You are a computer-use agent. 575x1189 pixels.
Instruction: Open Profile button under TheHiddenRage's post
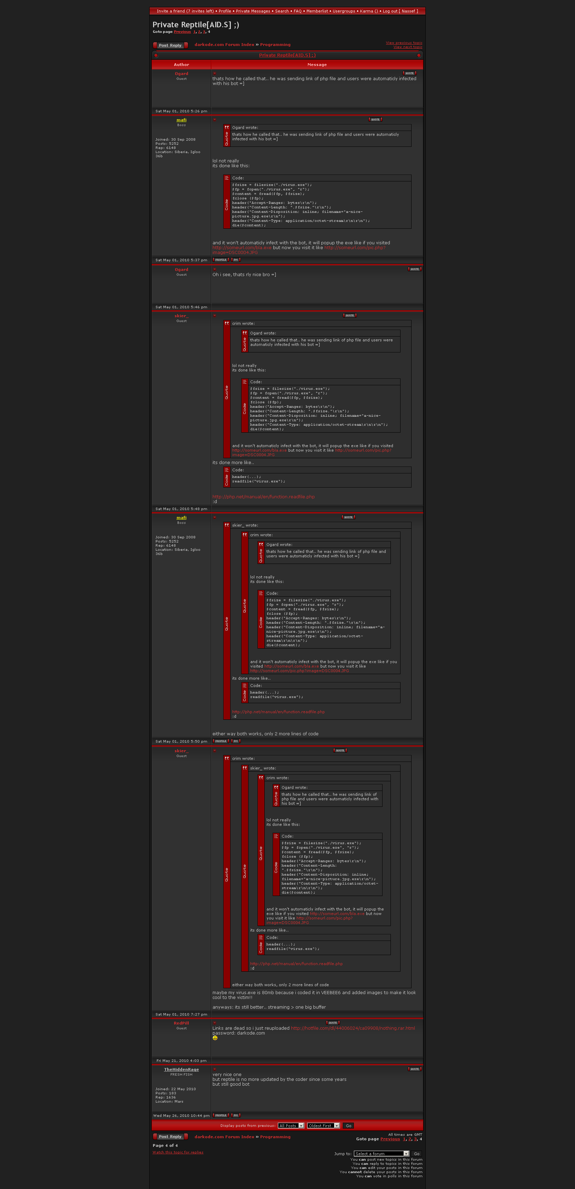220,1115
